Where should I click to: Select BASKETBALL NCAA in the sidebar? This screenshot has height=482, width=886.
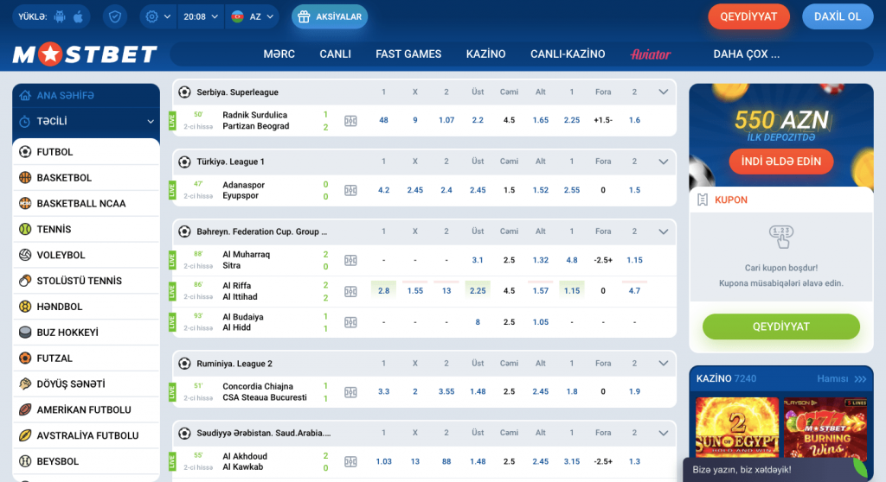(86, 203)
